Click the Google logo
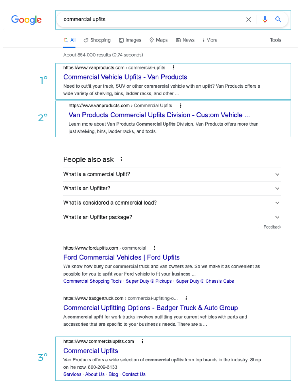This screenshot has width=298, height=386. (x=26, y=20)
